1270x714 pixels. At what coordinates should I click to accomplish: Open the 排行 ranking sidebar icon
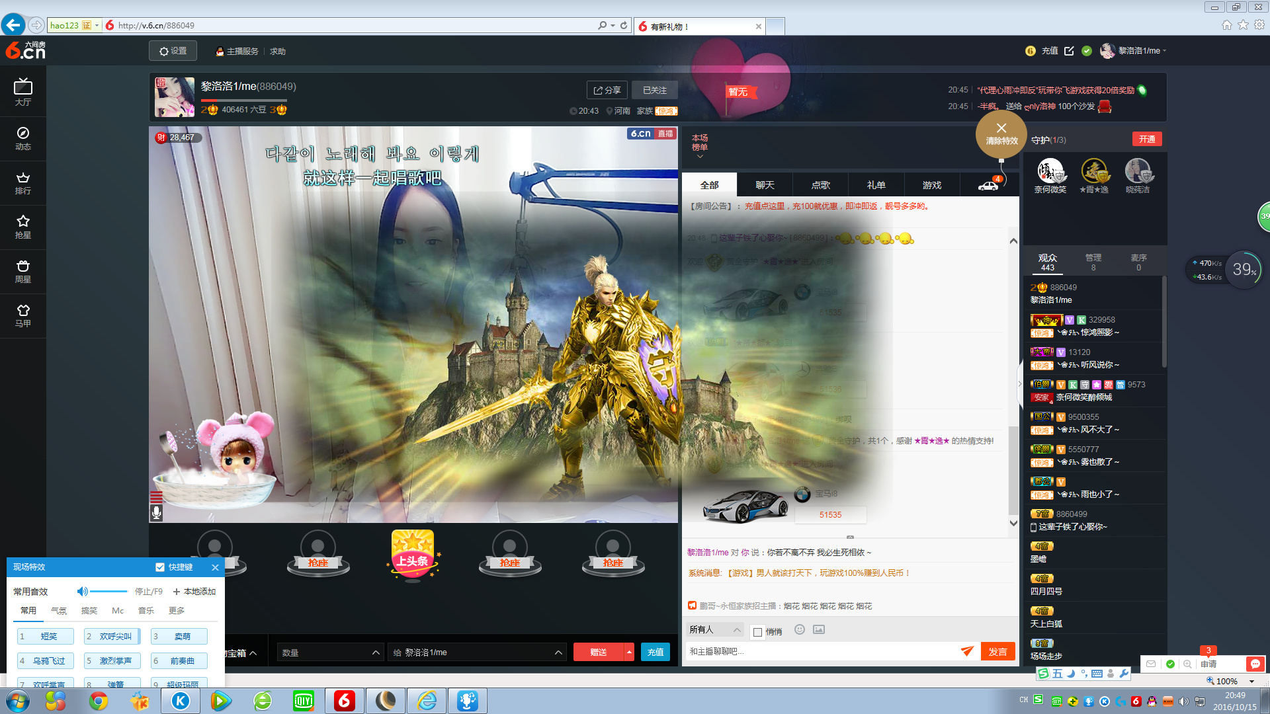point(23,183)
